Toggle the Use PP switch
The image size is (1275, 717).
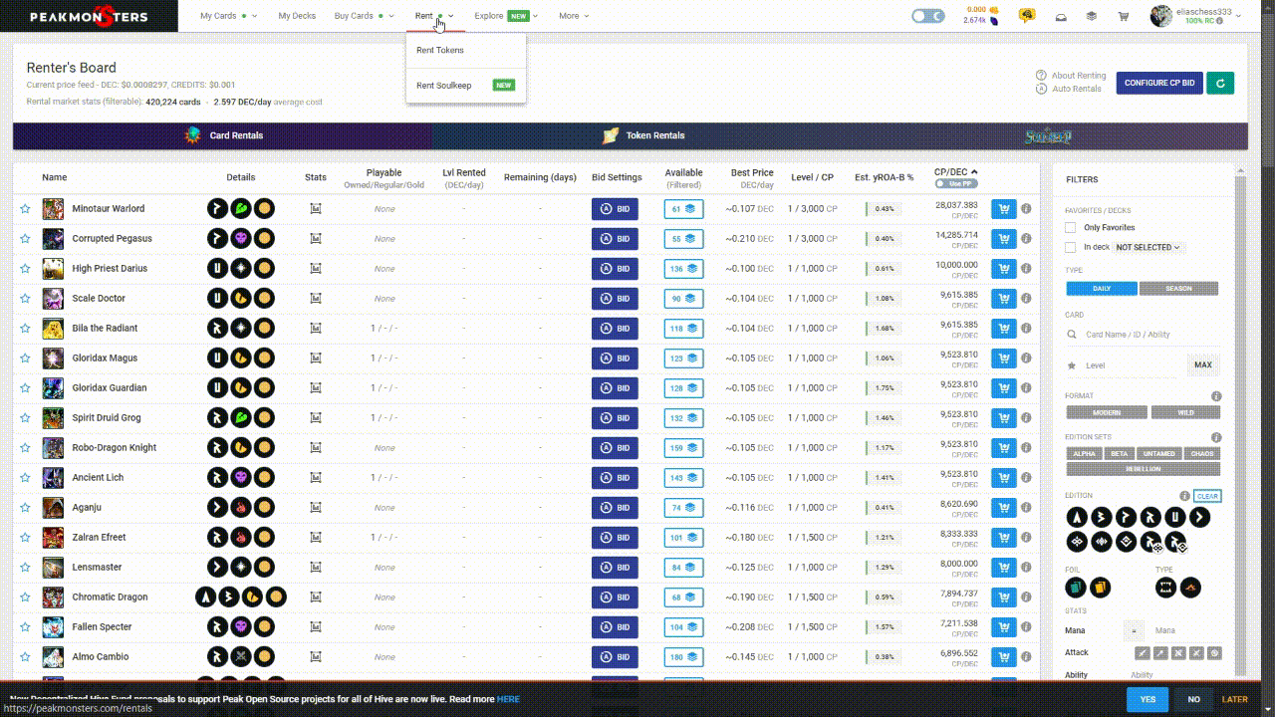click(x=956, y=184)
